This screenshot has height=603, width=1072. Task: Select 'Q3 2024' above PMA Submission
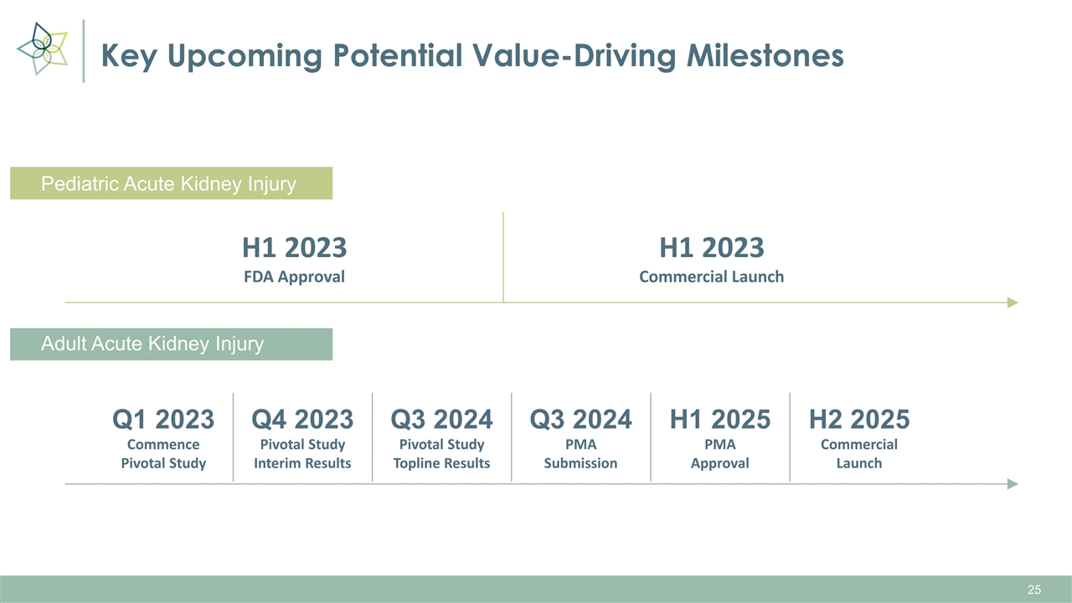point(580,418)
